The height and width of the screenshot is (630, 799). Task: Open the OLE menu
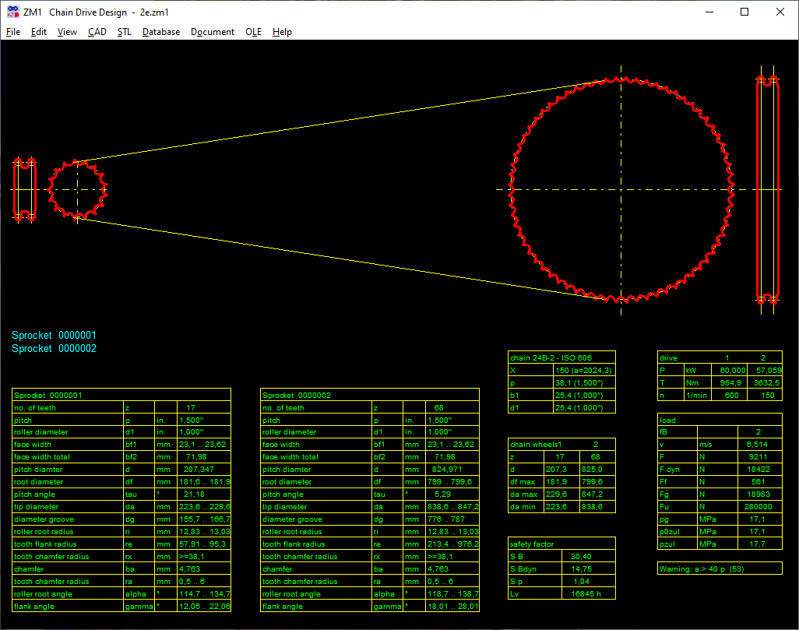pyautogui.click(x=253, y=32)
